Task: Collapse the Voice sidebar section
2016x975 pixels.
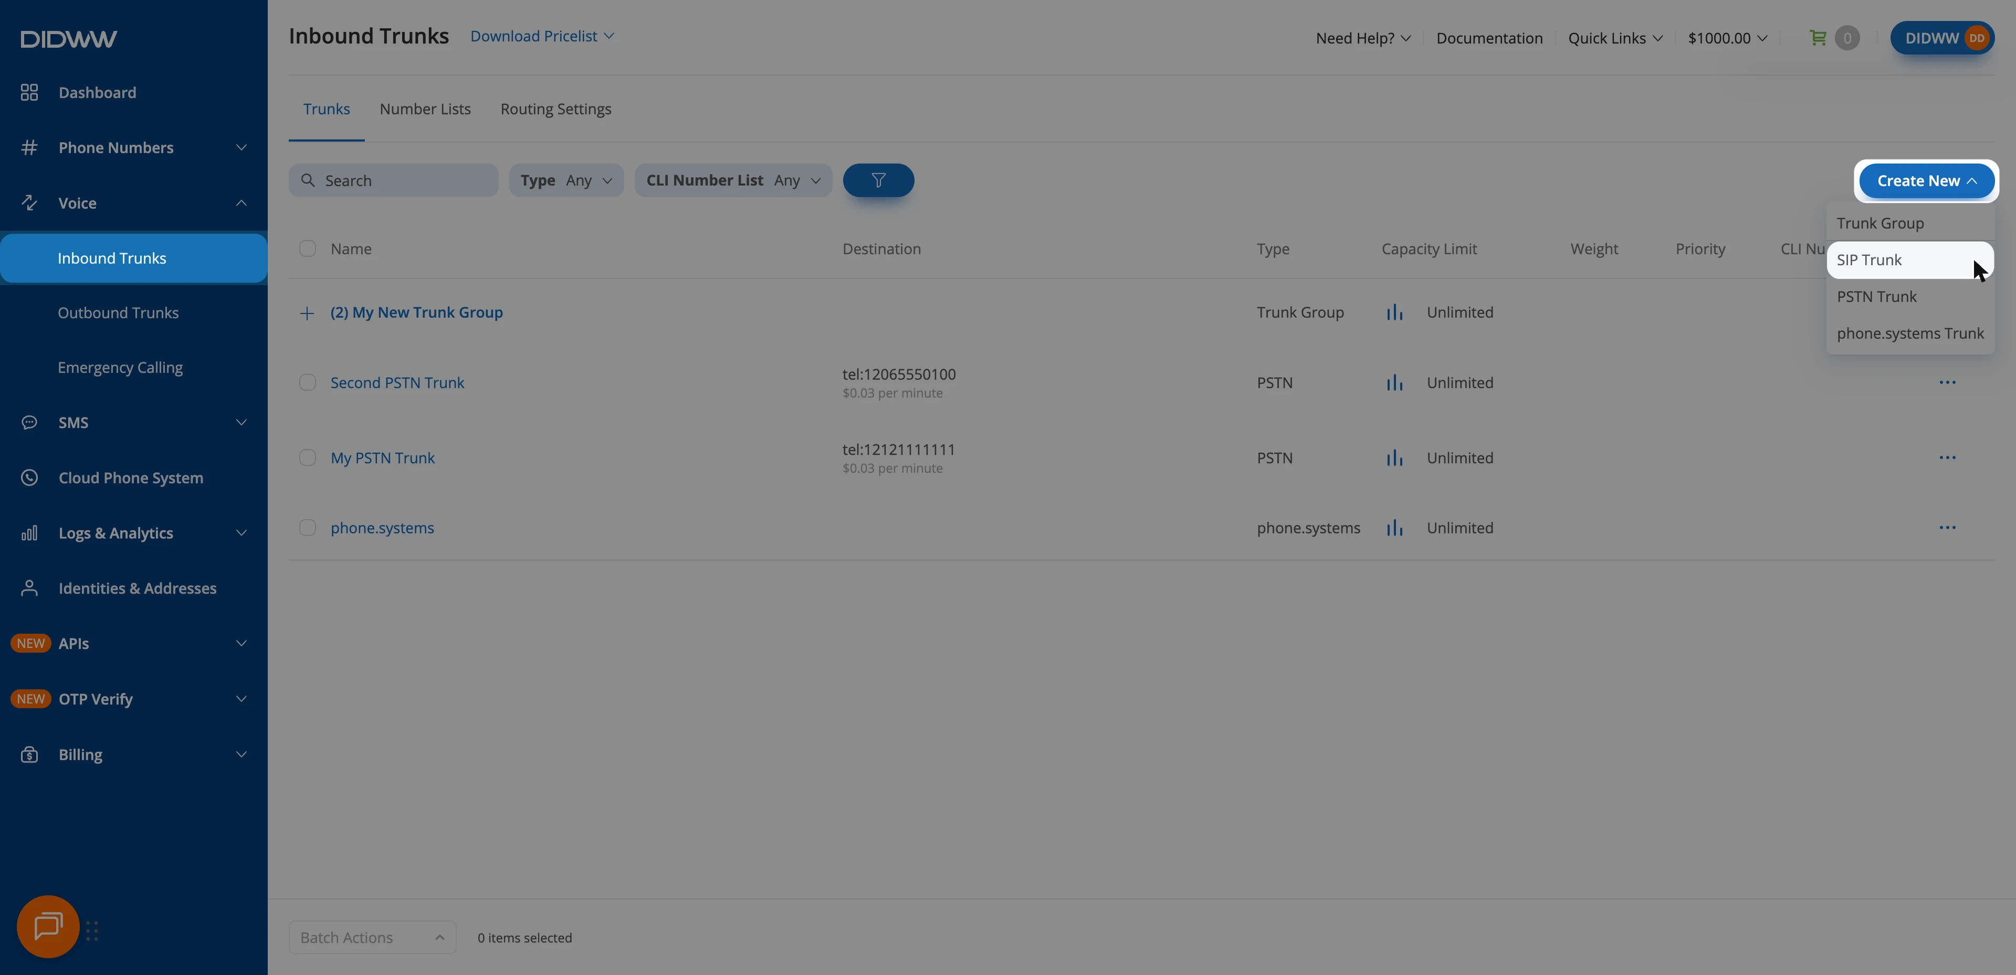Action: pyautogui.click(x=133, y=203)
